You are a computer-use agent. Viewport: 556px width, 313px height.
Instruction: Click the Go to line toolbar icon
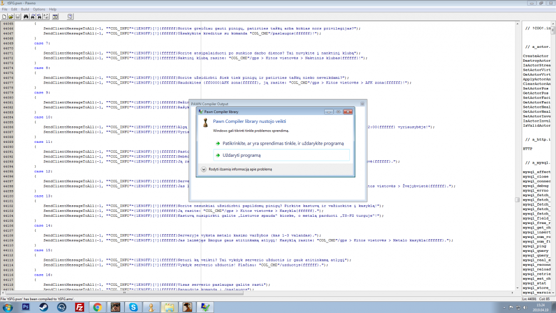(x=46, y=17)
